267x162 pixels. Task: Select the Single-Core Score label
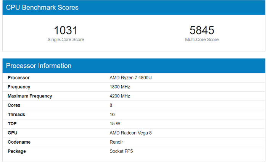(x=66, y=40)
